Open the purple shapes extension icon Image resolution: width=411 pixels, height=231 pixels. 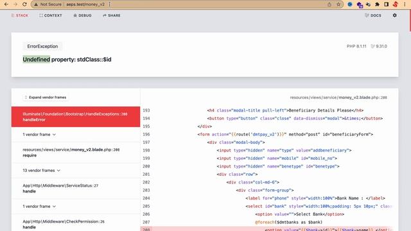[x=360, y=4]
